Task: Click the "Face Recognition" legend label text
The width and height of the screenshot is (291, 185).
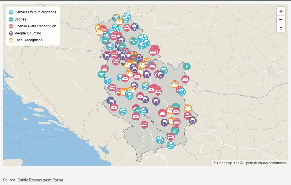Action: [29, 40]
